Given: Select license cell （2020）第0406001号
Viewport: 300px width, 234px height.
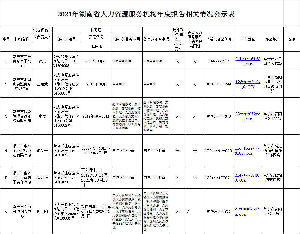Looking at the screenshot, I should click(x=66, y=211).
